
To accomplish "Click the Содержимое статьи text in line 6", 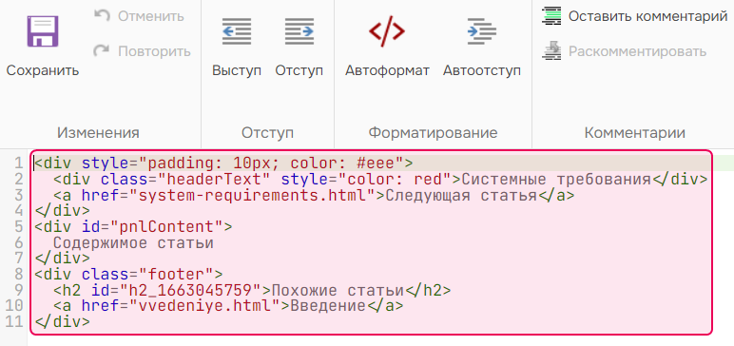I will click(133, 243).
